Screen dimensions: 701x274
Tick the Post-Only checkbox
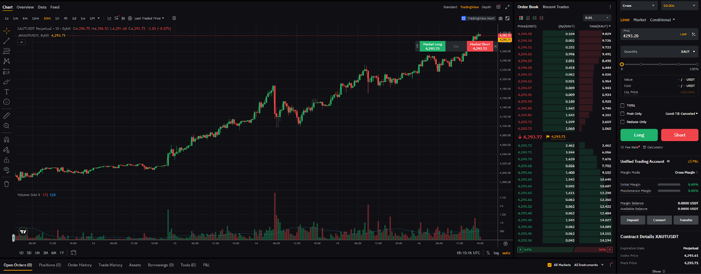[623, 114]
